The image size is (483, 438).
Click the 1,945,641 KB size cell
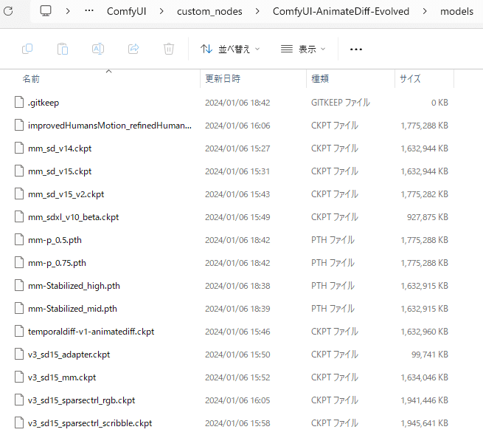[425, 423]
